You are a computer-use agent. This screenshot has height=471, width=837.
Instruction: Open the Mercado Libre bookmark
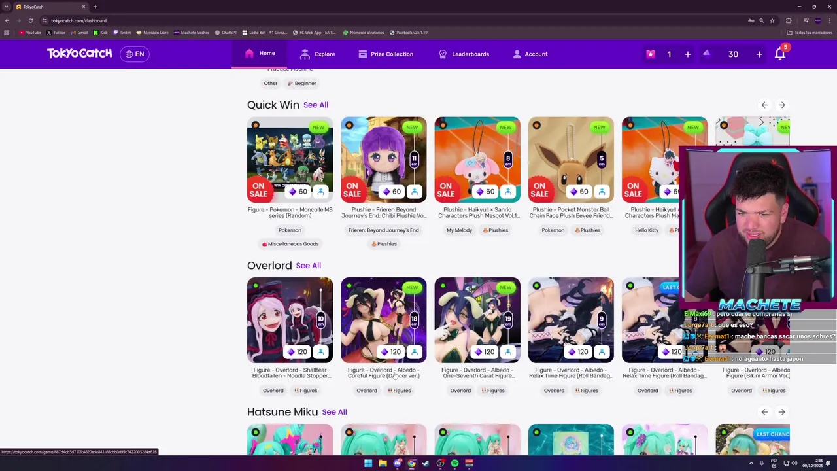[x=152, y=33]
